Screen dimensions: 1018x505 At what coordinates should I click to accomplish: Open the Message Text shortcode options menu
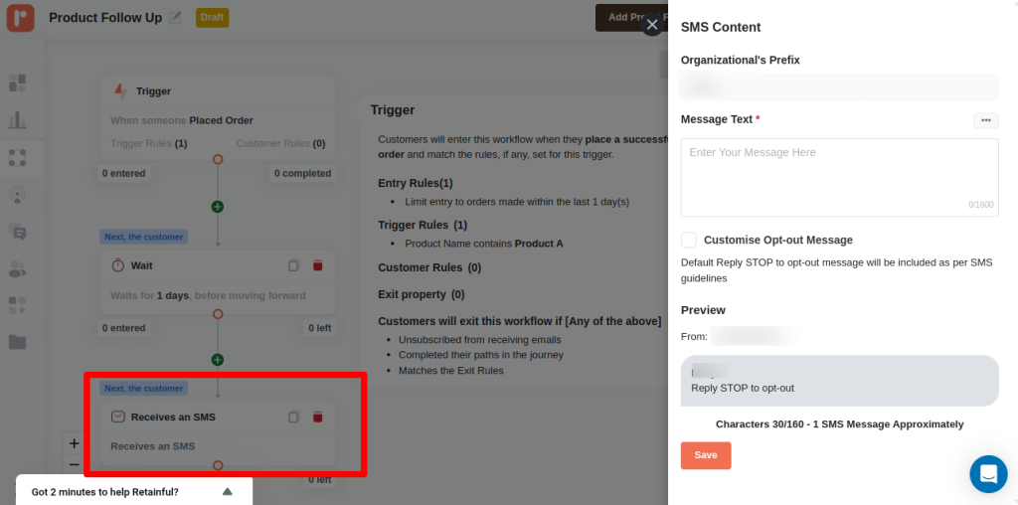985,120
